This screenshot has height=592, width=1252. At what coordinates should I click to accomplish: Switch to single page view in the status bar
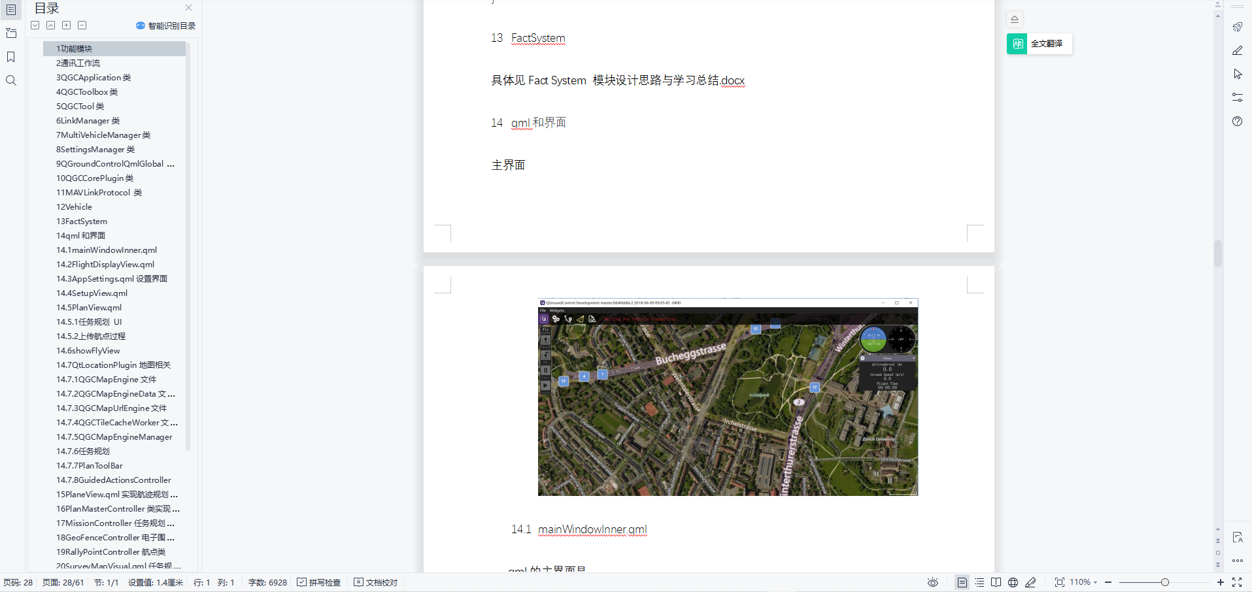coord(962,582)
